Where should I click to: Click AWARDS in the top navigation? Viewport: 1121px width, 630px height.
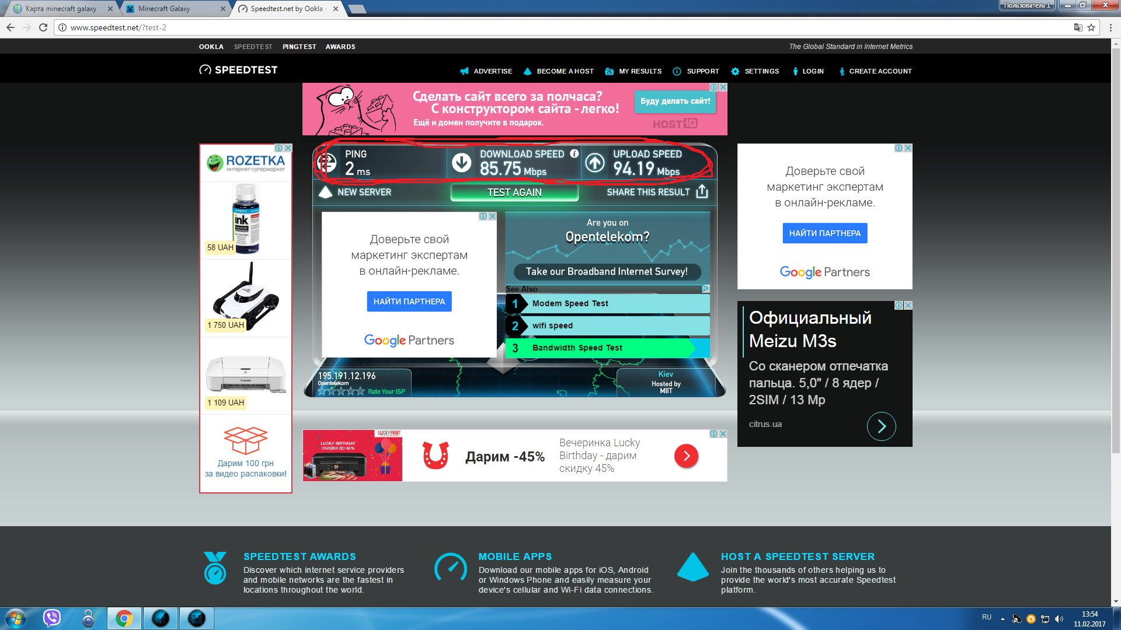point(340,47)
